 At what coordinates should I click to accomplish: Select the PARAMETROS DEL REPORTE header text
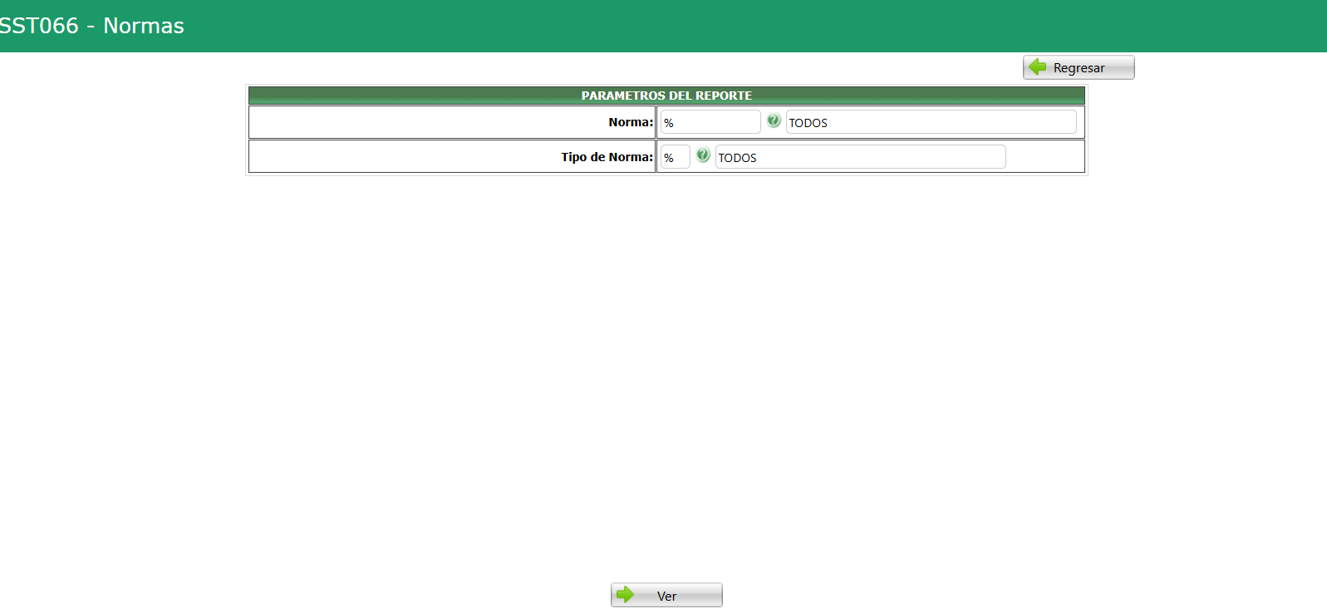pos(666,96)
